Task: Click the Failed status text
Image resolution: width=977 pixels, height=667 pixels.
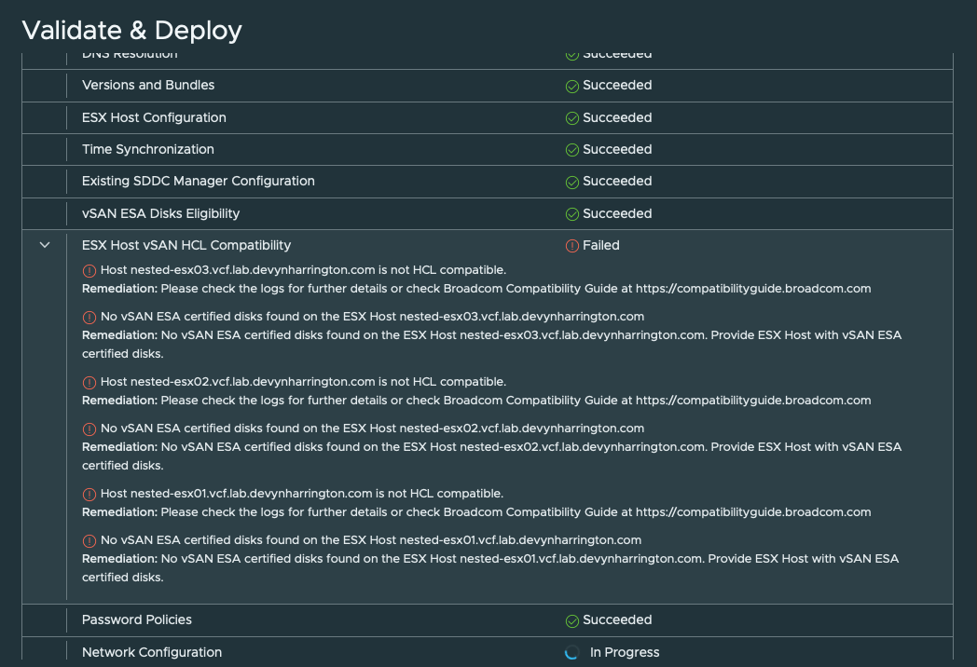Action: (x=601, y=245)
